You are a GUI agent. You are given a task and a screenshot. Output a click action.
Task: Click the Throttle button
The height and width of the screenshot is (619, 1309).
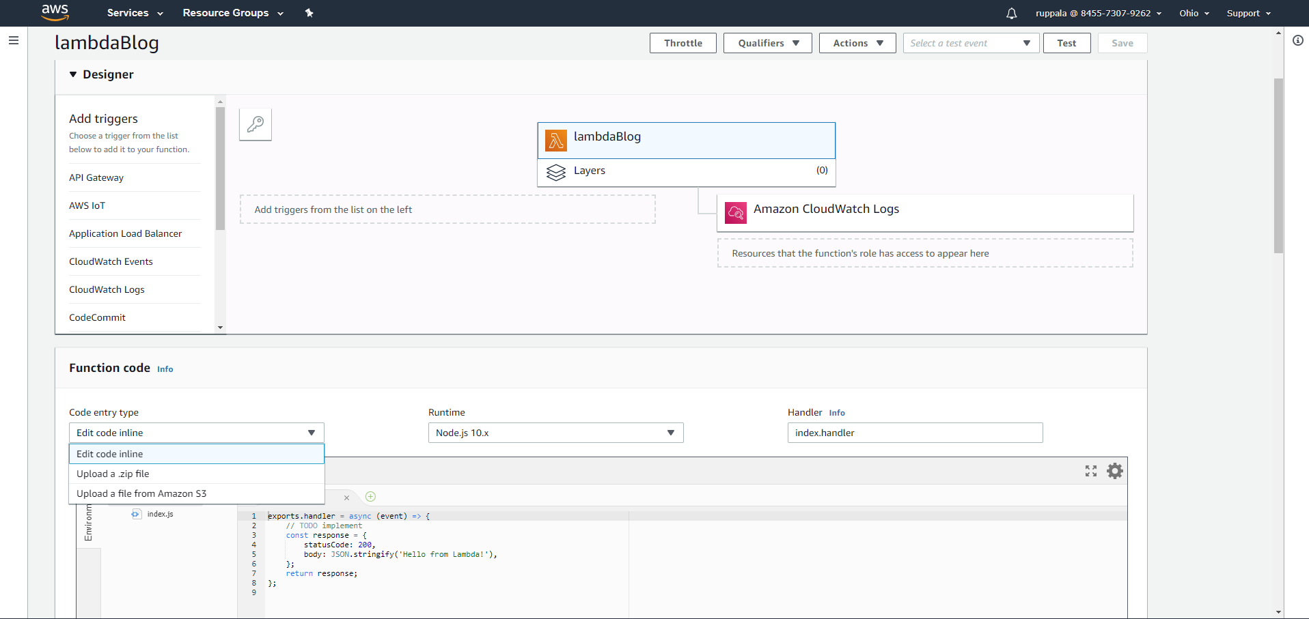pyautogui.click(x=683, y=43)
